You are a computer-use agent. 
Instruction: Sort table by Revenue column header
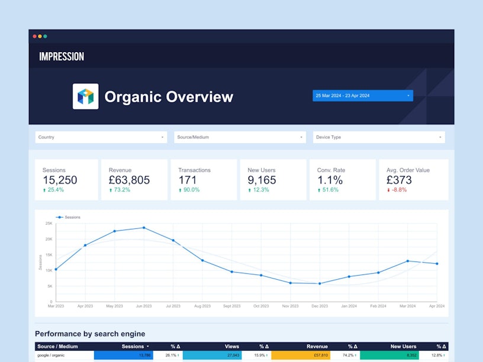[317, 347]
